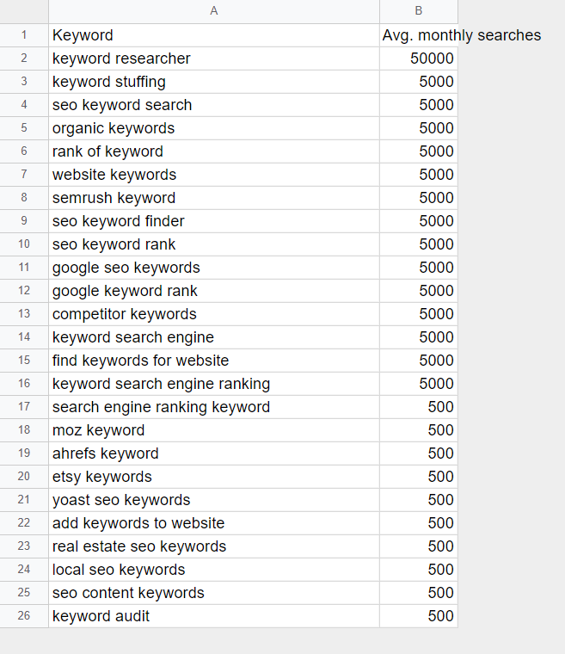Select the 500 value for keyword audit
Screen dimensions: 565x654
coord(419,616)
